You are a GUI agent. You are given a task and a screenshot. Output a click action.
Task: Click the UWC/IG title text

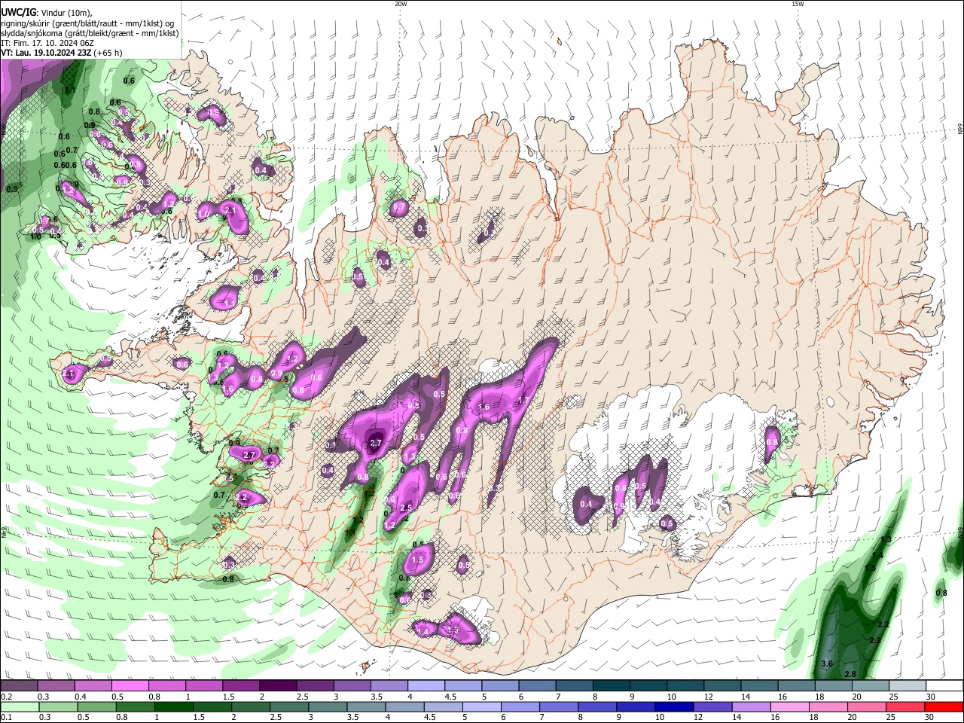point(17,13)
